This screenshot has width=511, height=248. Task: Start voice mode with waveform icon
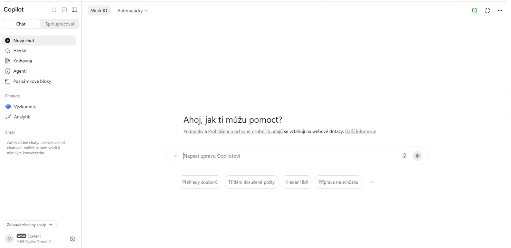pyautogui.click(x=417, y=156)
